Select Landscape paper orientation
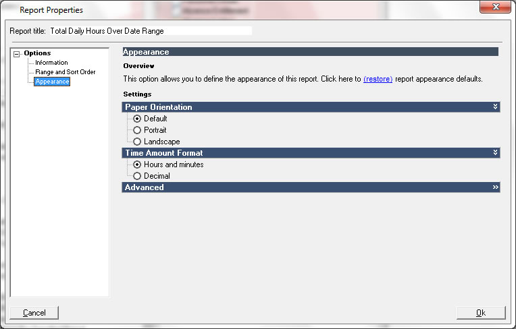 click(x=137, y=142)
